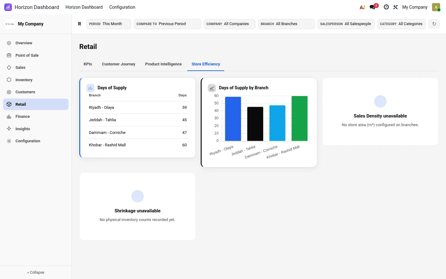446x279 pixels.
Task: Click the blue Riyadh - Olaya bar
Action: pyautogui.click(x=233, y=119)
